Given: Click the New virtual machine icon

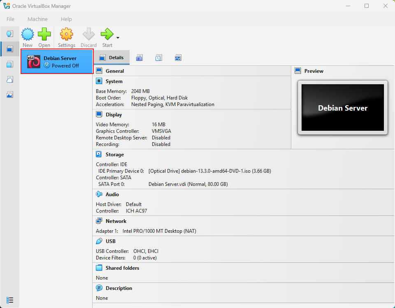Looking at the screenshot, I should click(28, 35).
